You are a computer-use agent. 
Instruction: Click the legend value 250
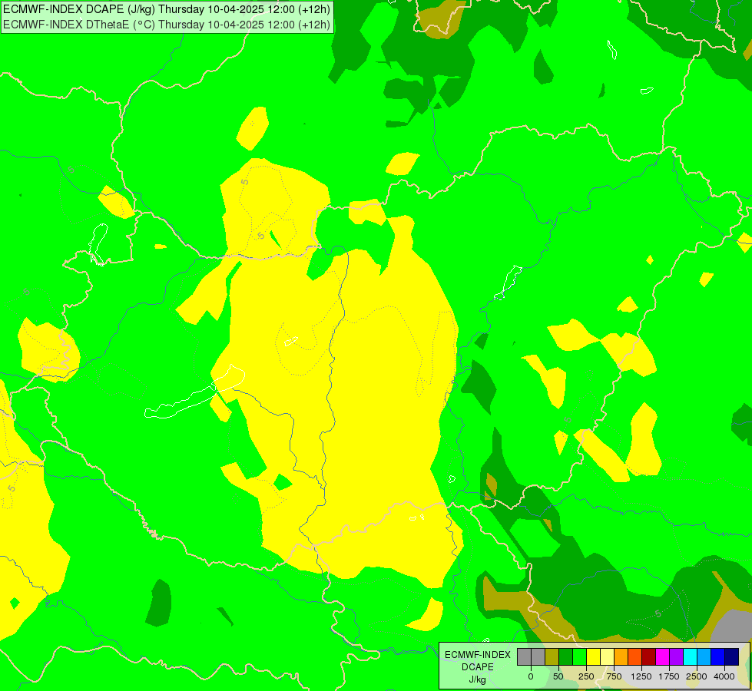point(586,676)
